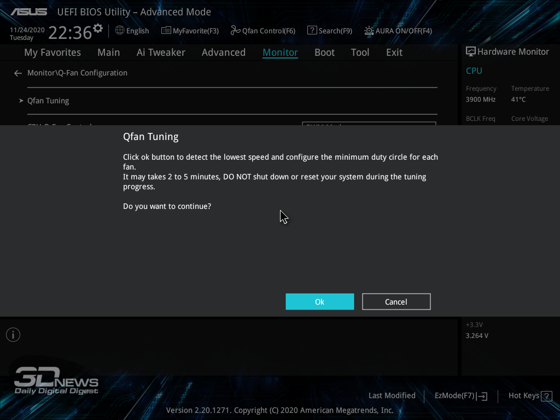
Task: Click the 11/24/2020 date text
Action: pos(27,30)
